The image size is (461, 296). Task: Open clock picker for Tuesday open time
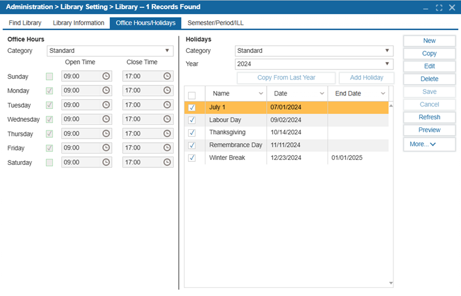(x=106, y=105)
